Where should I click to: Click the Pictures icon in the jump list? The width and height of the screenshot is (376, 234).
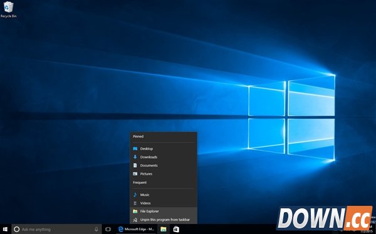pyautogui.click(x=135, y=174)
